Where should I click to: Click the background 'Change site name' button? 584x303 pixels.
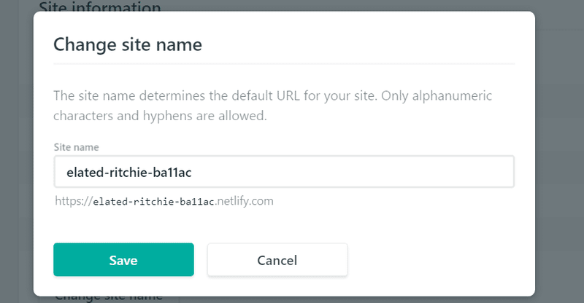[x=107, y=296]
